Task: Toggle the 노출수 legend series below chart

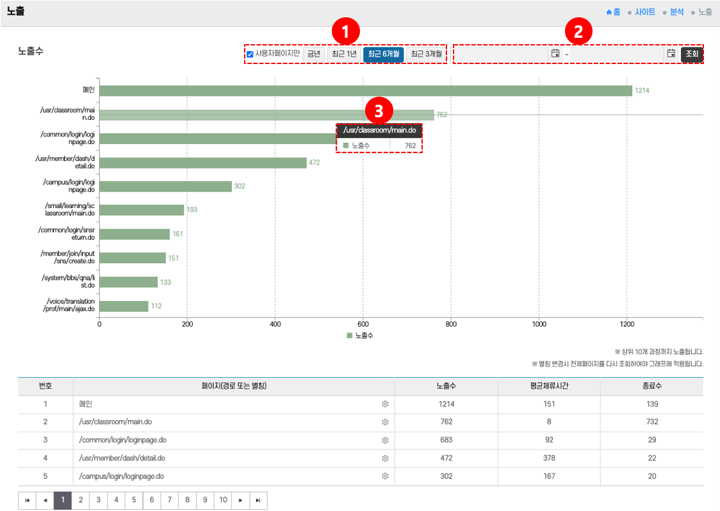Action: pos(359,336)
